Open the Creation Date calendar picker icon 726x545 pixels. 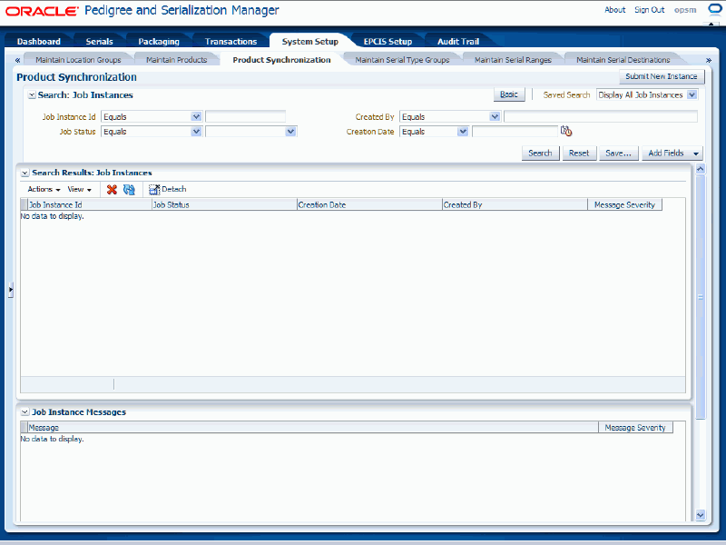(x=566, y=131)
